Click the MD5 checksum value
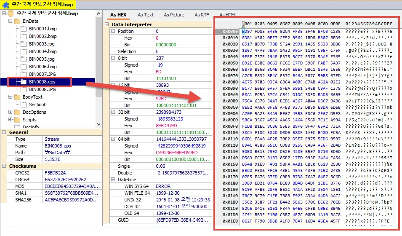Image resolution: width=402 pixels, height=236 pixels. tap(69, 186)
